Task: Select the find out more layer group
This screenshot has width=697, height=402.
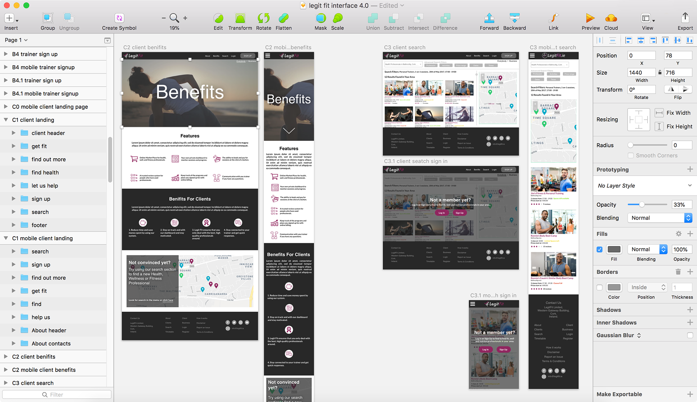Action: click(49, 159)
